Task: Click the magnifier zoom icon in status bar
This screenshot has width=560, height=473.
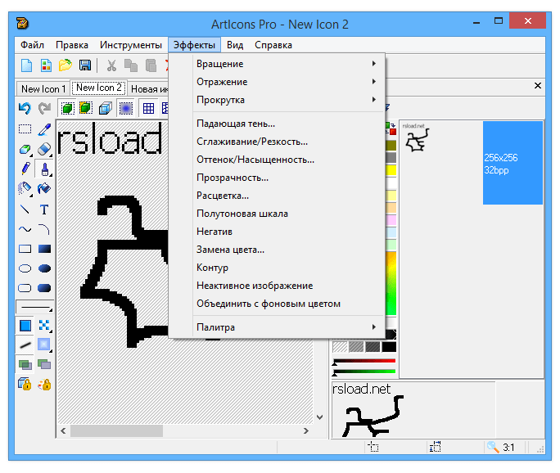Action: point(493,447)
